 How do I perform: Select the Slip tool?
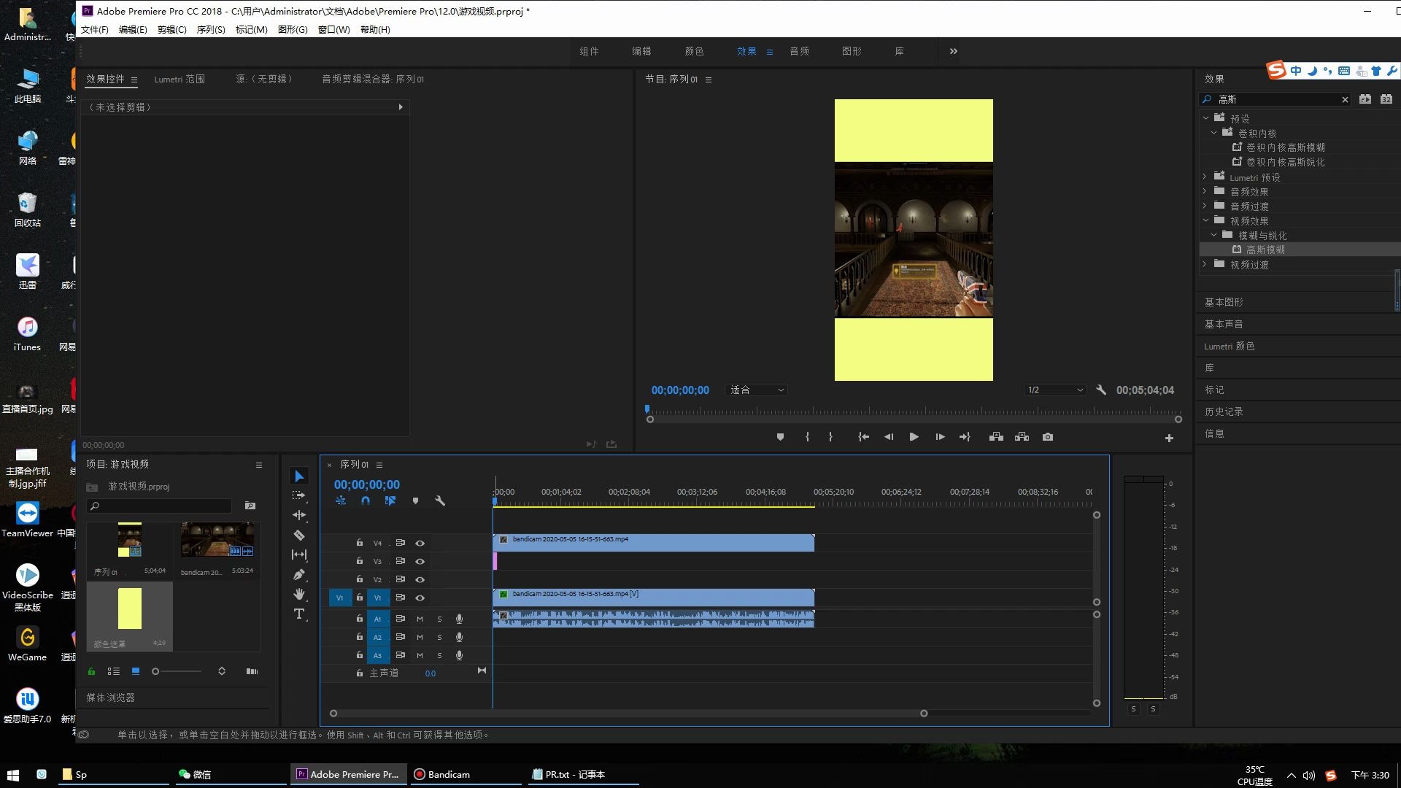(x=299, y=555)
